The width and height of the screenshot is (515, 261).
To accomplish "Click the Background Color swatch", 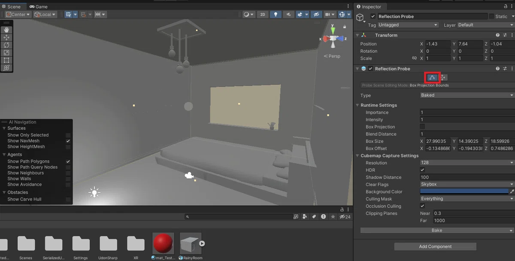I will click(x=464, y=191).
